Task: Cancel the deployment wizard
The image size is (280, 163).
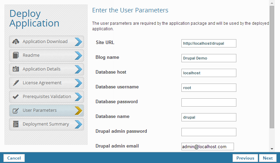Action: 14,158
